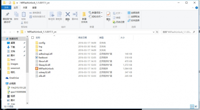This screenshot has height=110, width=200.
Task: Click Copy path in clipboard group
Action: tap(35, 13)
